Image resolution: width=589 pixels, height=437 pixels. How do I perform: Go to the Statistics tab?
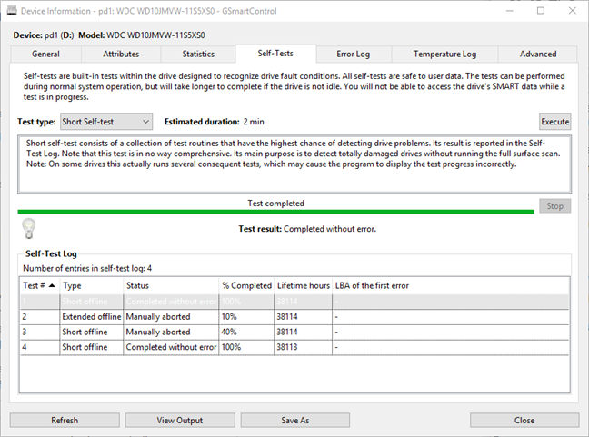(198, 55)
